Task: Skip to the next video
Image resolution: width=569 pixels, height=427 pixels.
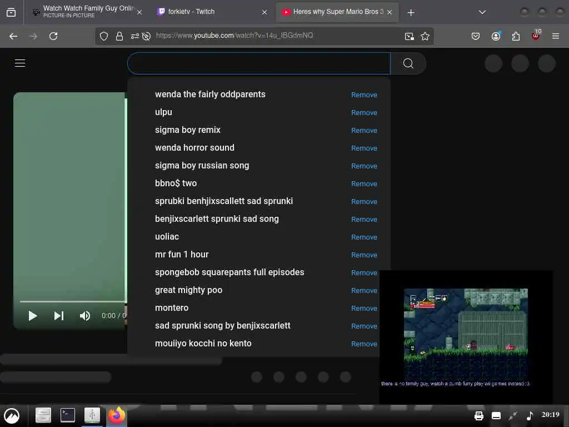Action: (x=59, y=316)
